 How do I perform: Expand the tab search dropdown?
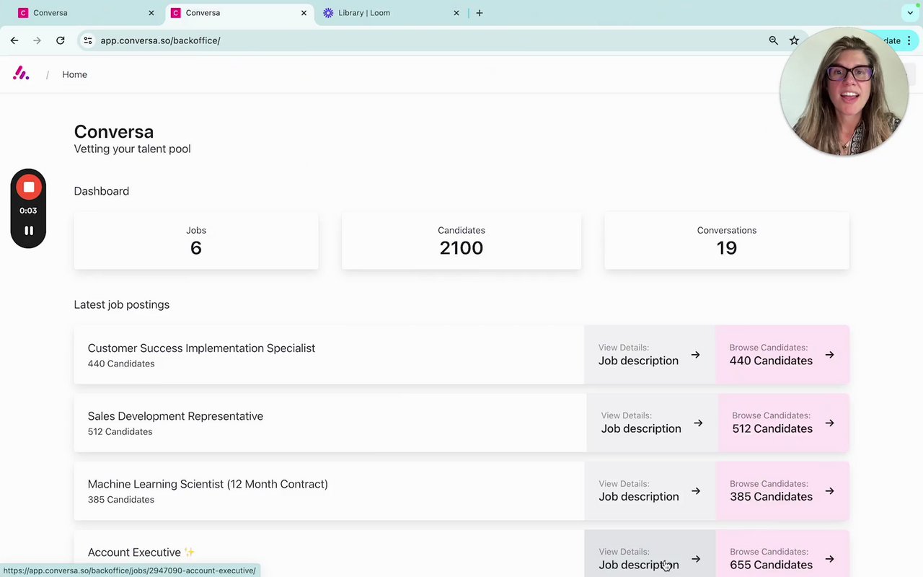tap(910, 13)
